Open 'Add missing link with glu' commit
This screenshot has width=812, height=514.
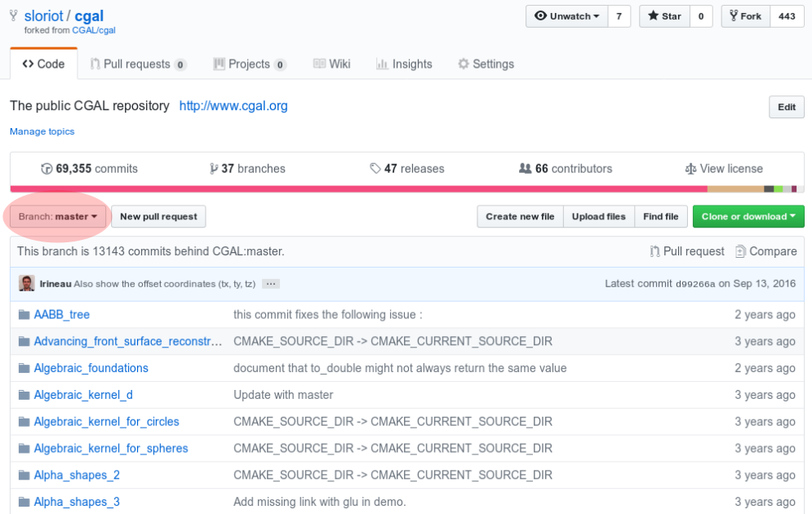320,502
